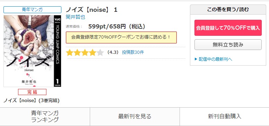The height and width of the screenshot is (126, 269).
Task: Select the 青年マンガ category badge
Action: pos(32,10)
